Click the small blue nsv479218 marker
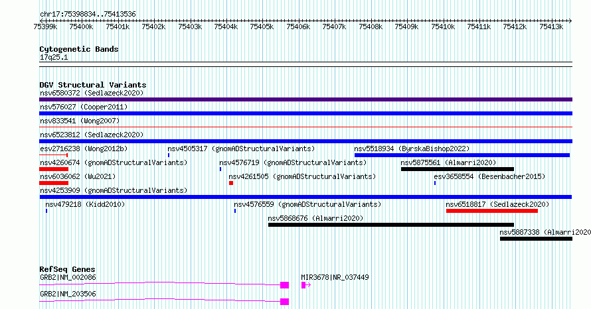This screenshot has height=309, width=591. pos(46,211)
